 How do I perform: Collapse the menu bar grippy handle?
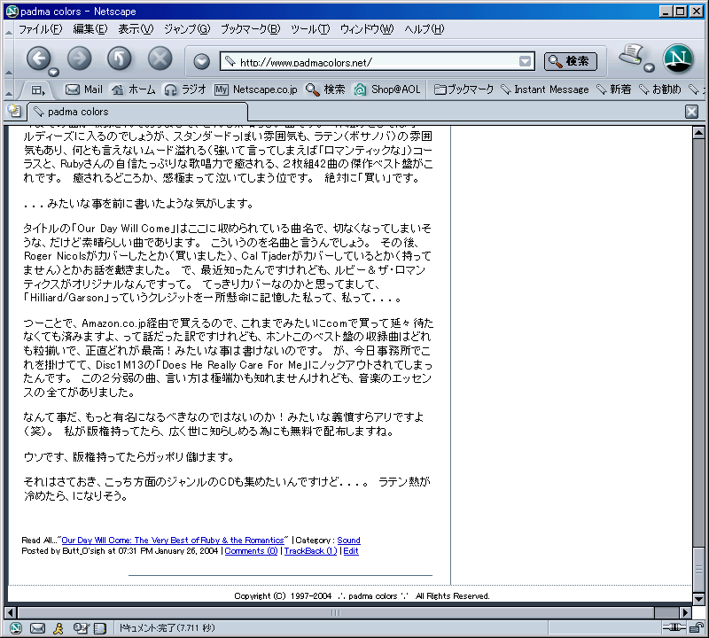click(x=9, y=30)
